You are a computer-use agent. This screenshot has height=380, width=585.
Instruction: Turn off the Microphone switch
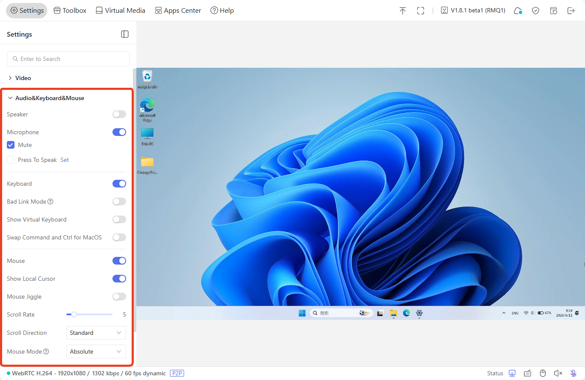coord(119,132)
